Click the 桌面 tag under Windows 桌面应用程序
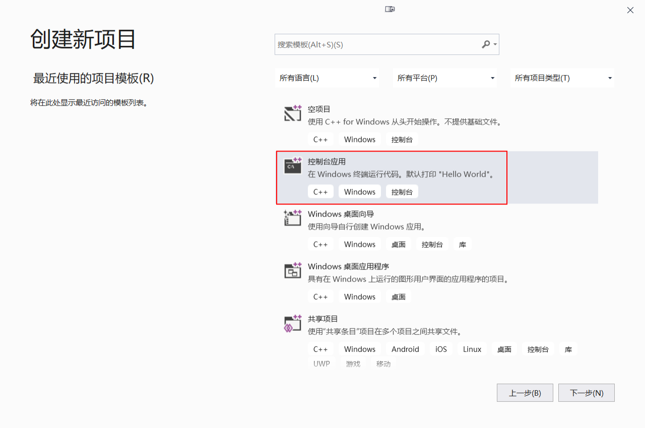645x428 pixels. tap(399, 297)
